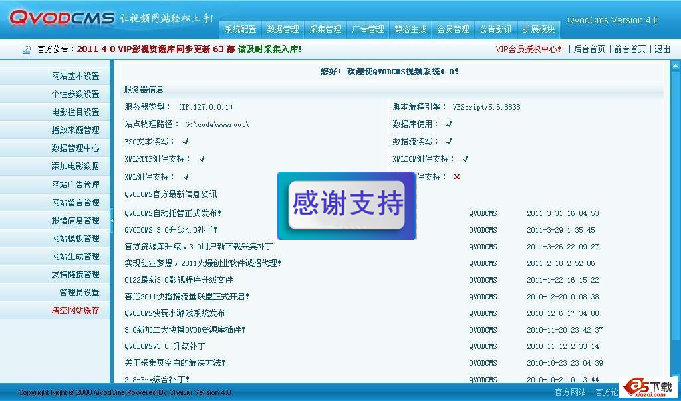Open 喜迎2011快播搜流量联盟 news
Image resolution: width=681 pixels, height=401 pixels.
(187, 297)
